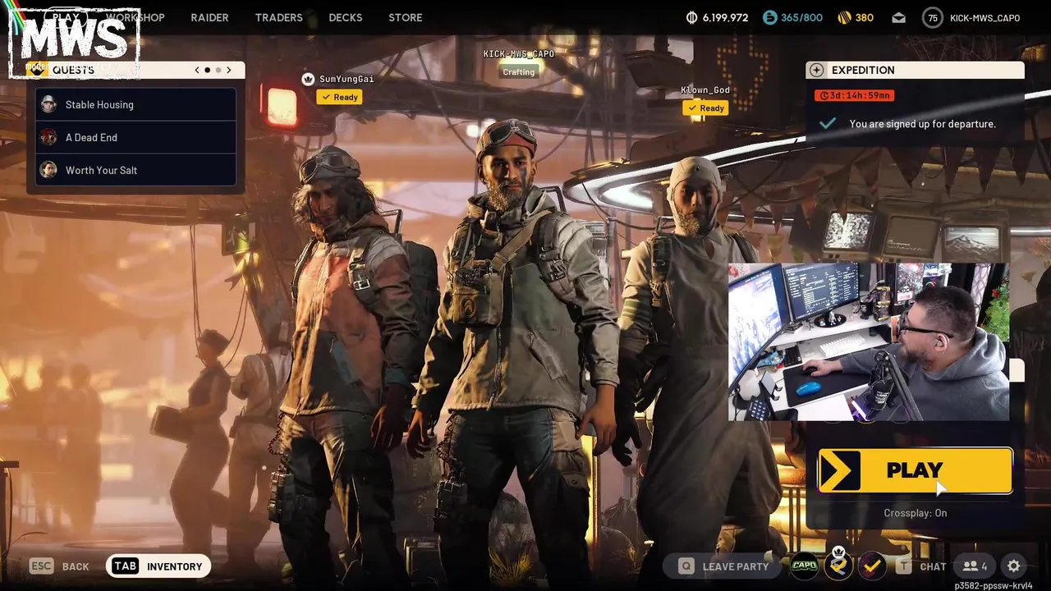Click the signed up for departure checkmark
Image resolution: width=1051 pixels, height=591 pixels.
pyautogui.click(x=828, y=123)
